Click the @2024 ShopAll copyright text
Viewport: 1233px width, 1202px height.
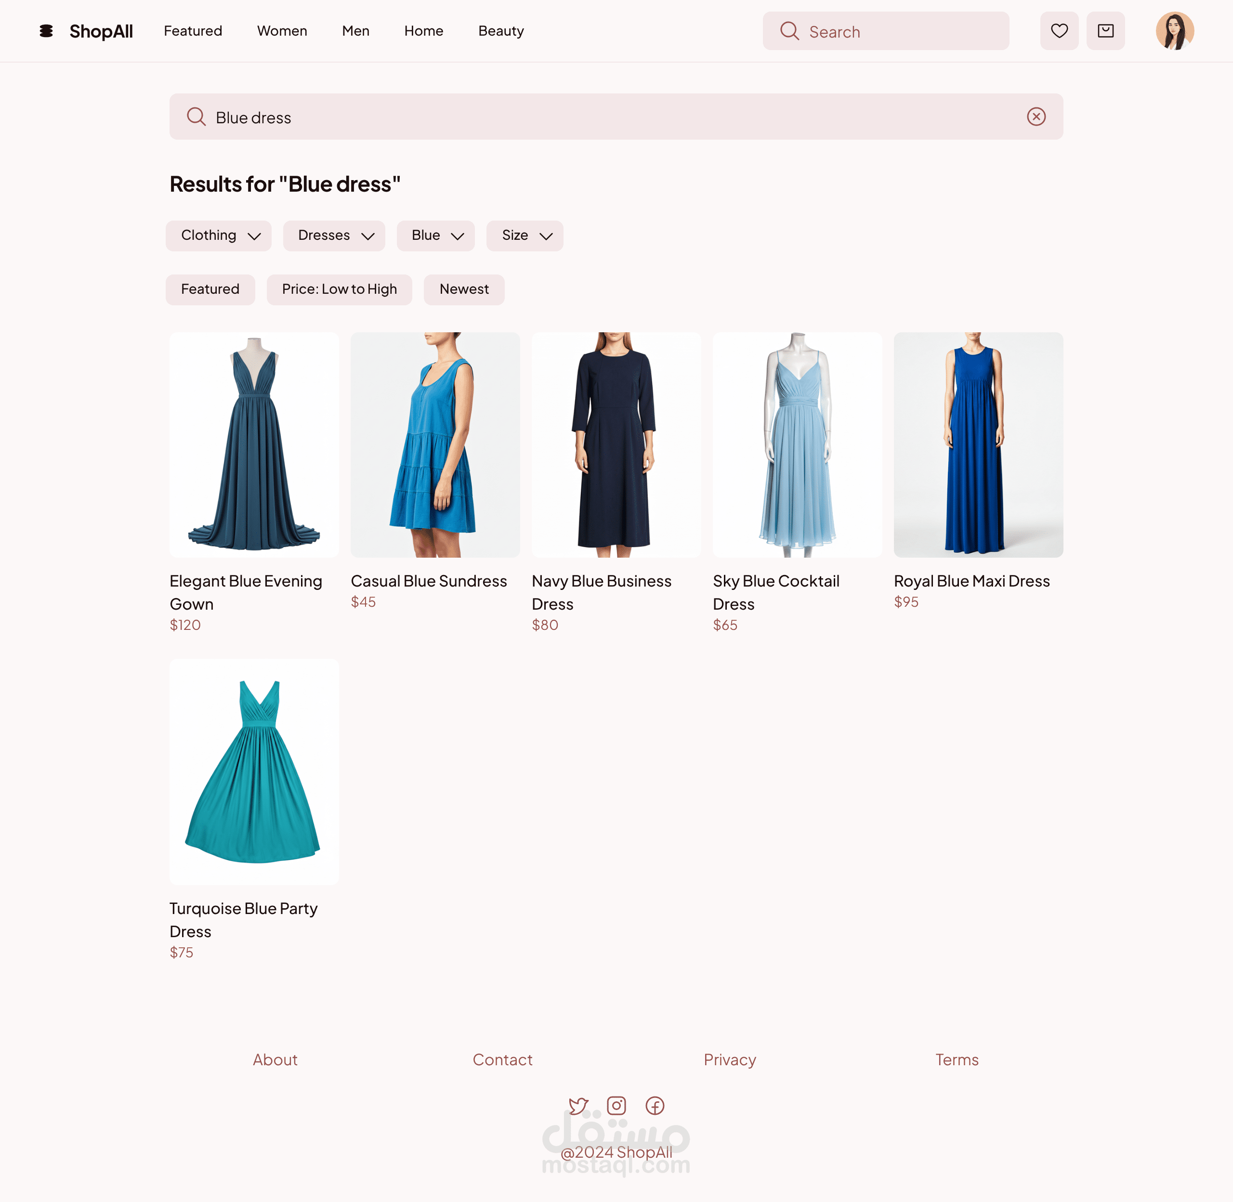pos(616,1152)
